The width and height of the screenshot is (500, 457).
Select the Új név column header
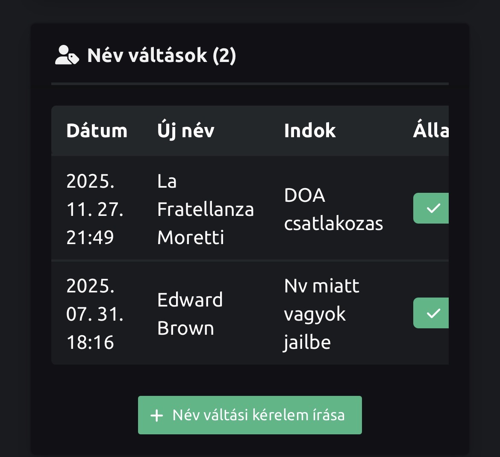tap(185, 131)
